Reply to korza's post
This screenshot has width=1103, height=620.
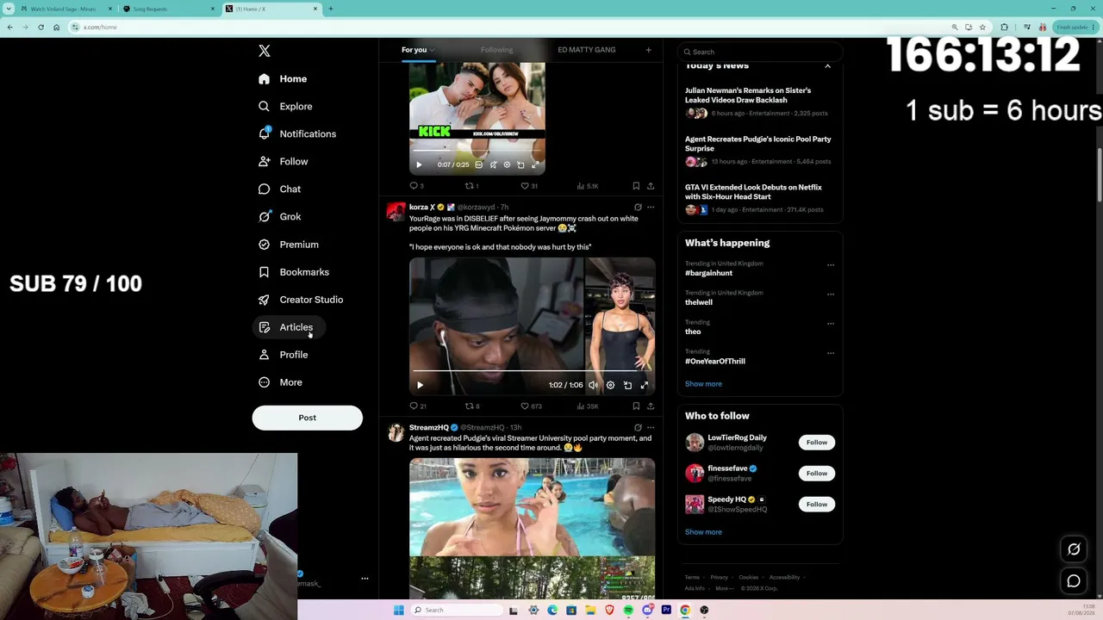(418, 406)
